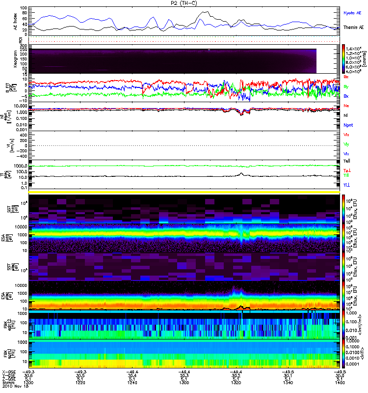The height and width of the screenshot is (393, 368).
Task: Click the red "Vix" legend label
Action: pos(346,135)
